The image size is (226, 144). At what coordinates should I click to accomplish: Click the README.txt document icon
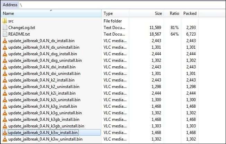pos(5,34)
